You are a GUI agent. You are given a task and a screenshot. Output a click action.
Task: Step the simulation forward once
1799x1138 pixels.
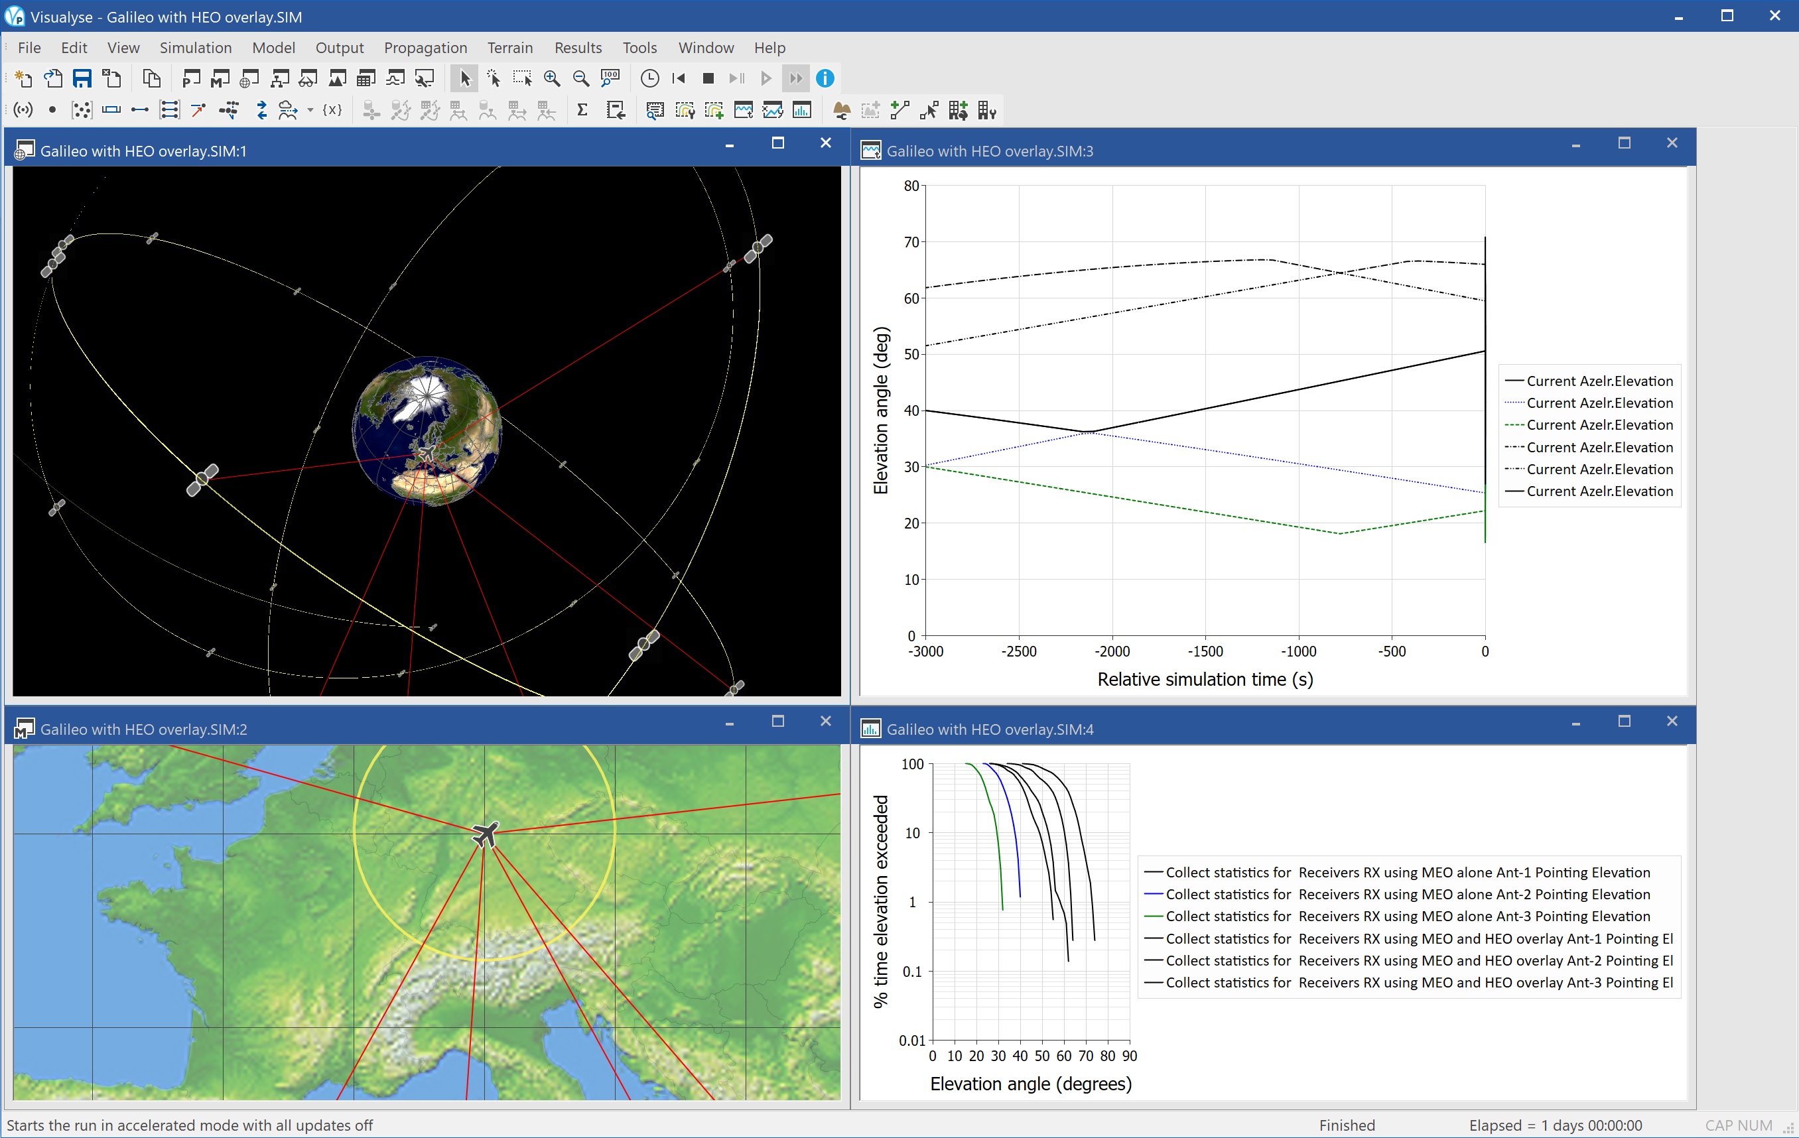click(x=738, y=78)
